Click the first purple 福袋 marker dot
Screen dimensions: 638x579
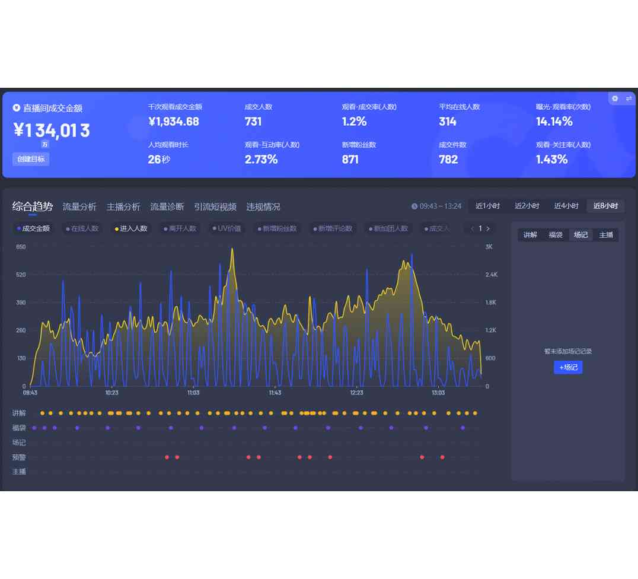click(x=34, y=428)
